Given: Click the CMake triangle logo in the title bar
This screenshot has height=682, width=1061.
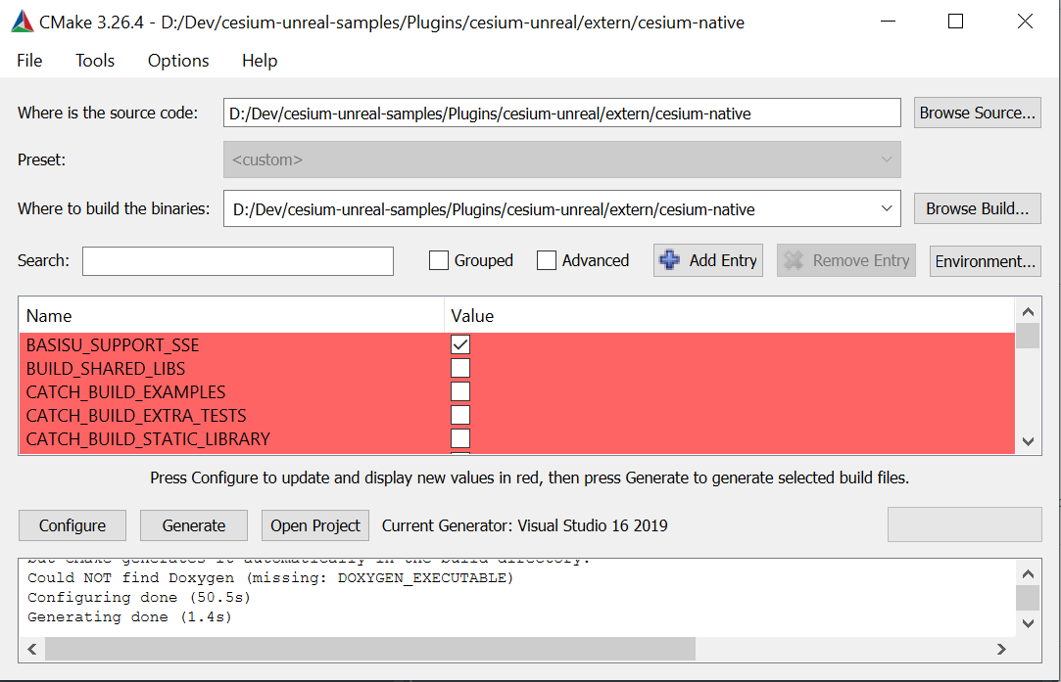Looking at the screenshot, I should click(x=21, y=21).
